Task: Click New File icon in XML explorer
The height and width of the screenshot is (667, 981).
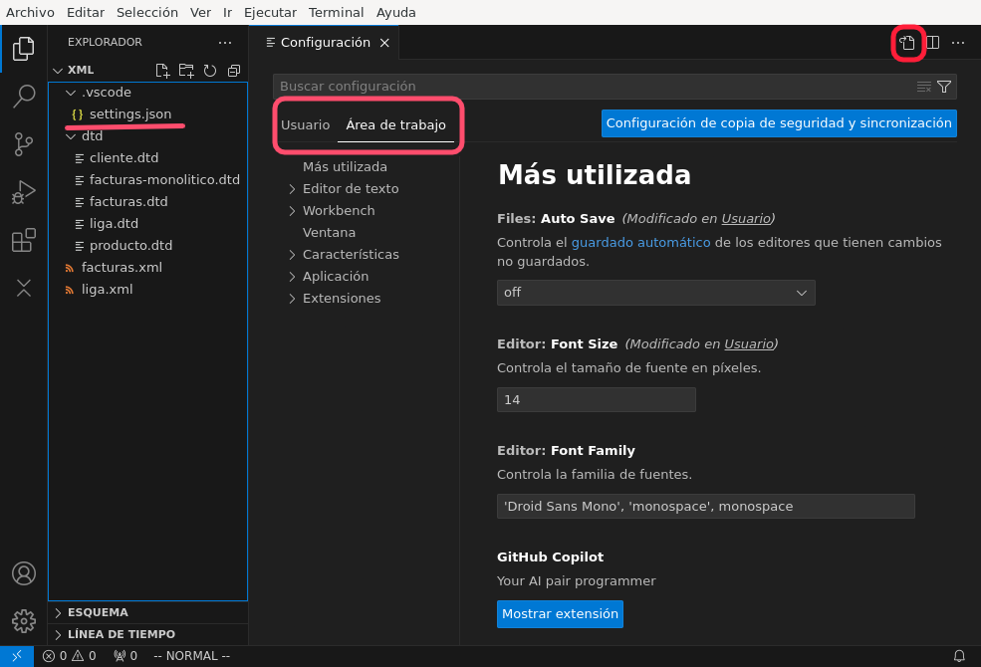Action: point(162,70)
